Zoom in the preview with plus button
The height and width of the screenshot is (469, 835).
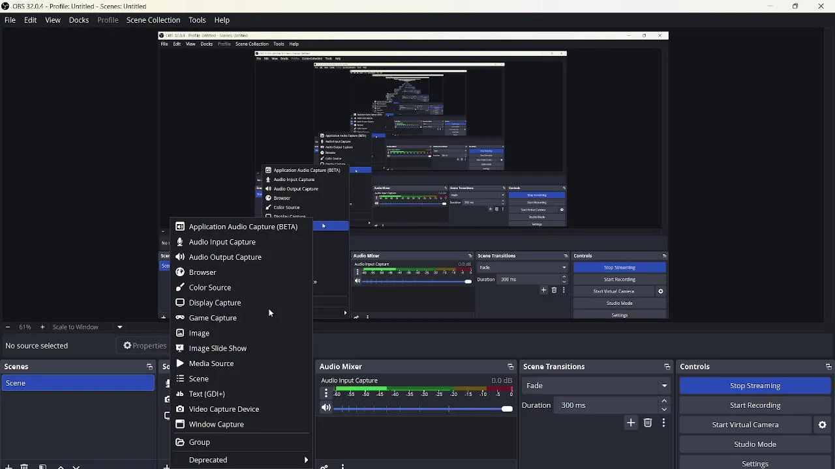(42, 327)
